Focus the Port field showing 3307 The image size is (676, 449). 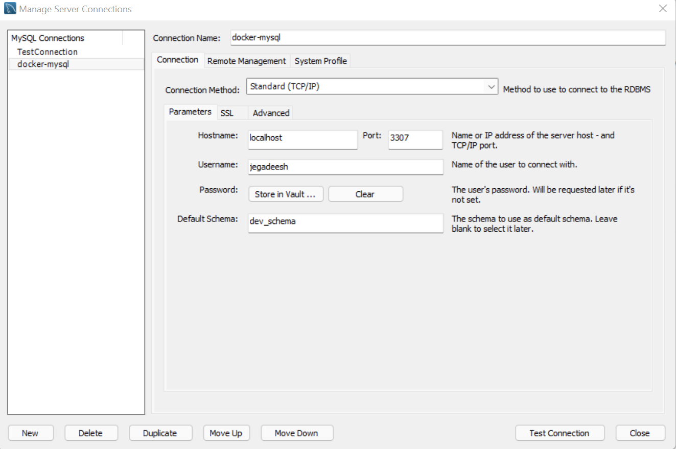pos(415,139)
